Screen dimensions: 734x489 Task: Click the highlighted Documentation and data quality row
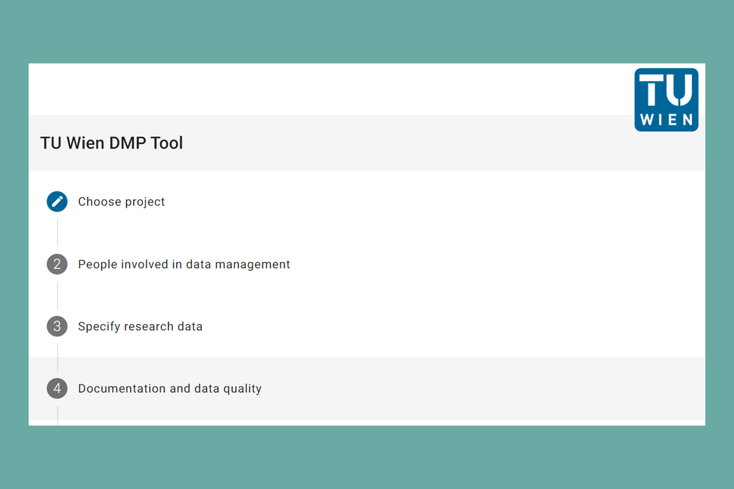[367, 388]
